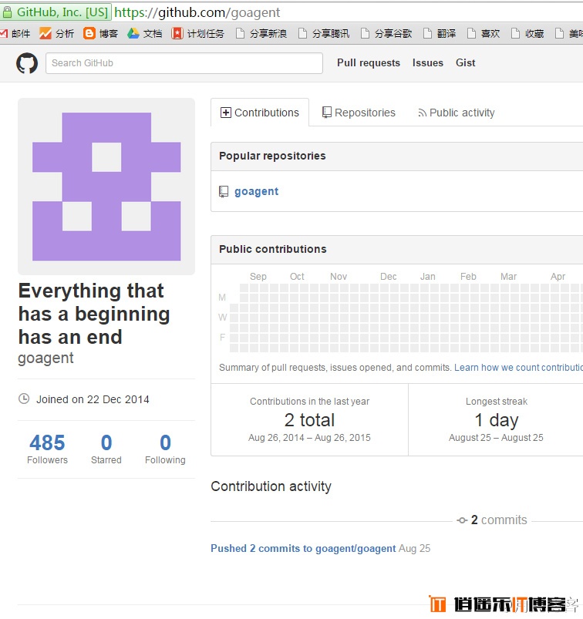Open the 分享谷歌 bookmark
Screen dimensions: 583x619
coord(386,34)
